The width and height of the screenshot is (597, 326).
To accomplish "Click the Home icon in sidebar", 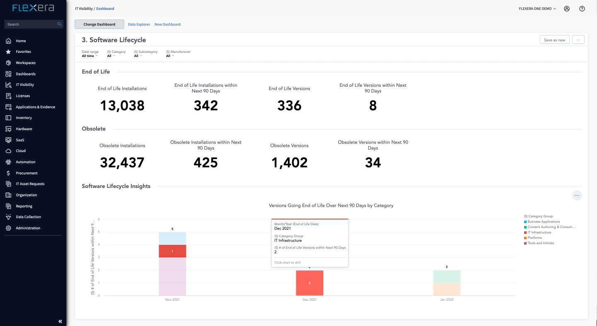I will tap(8, 41).
